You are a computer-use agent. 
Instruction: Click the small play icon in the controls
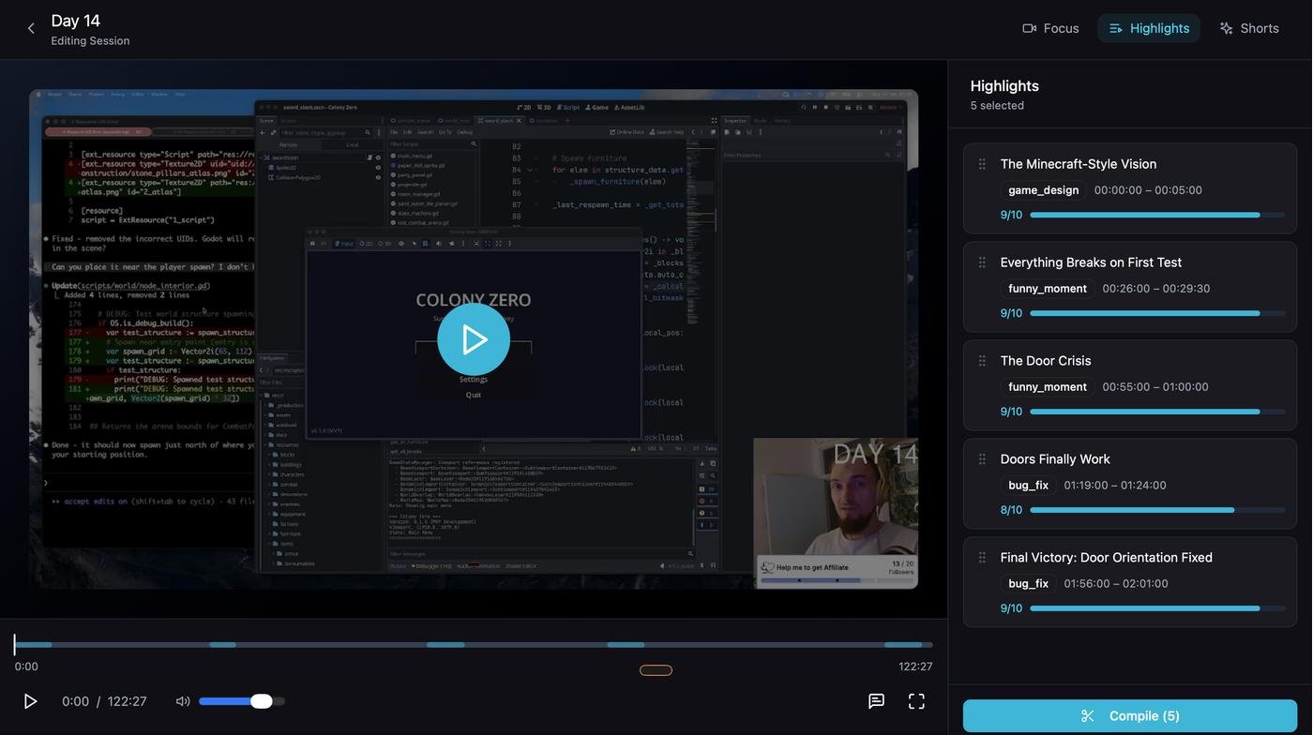(x=30, y=701)
